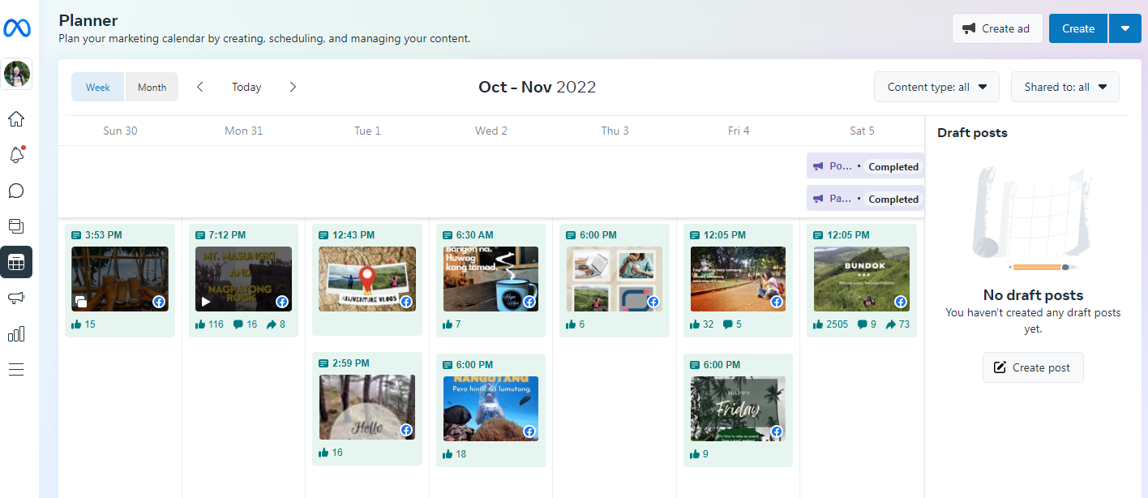The image size is (1148, 498).
Task: Select the Thu 3 column header
Action: (615, 131)
